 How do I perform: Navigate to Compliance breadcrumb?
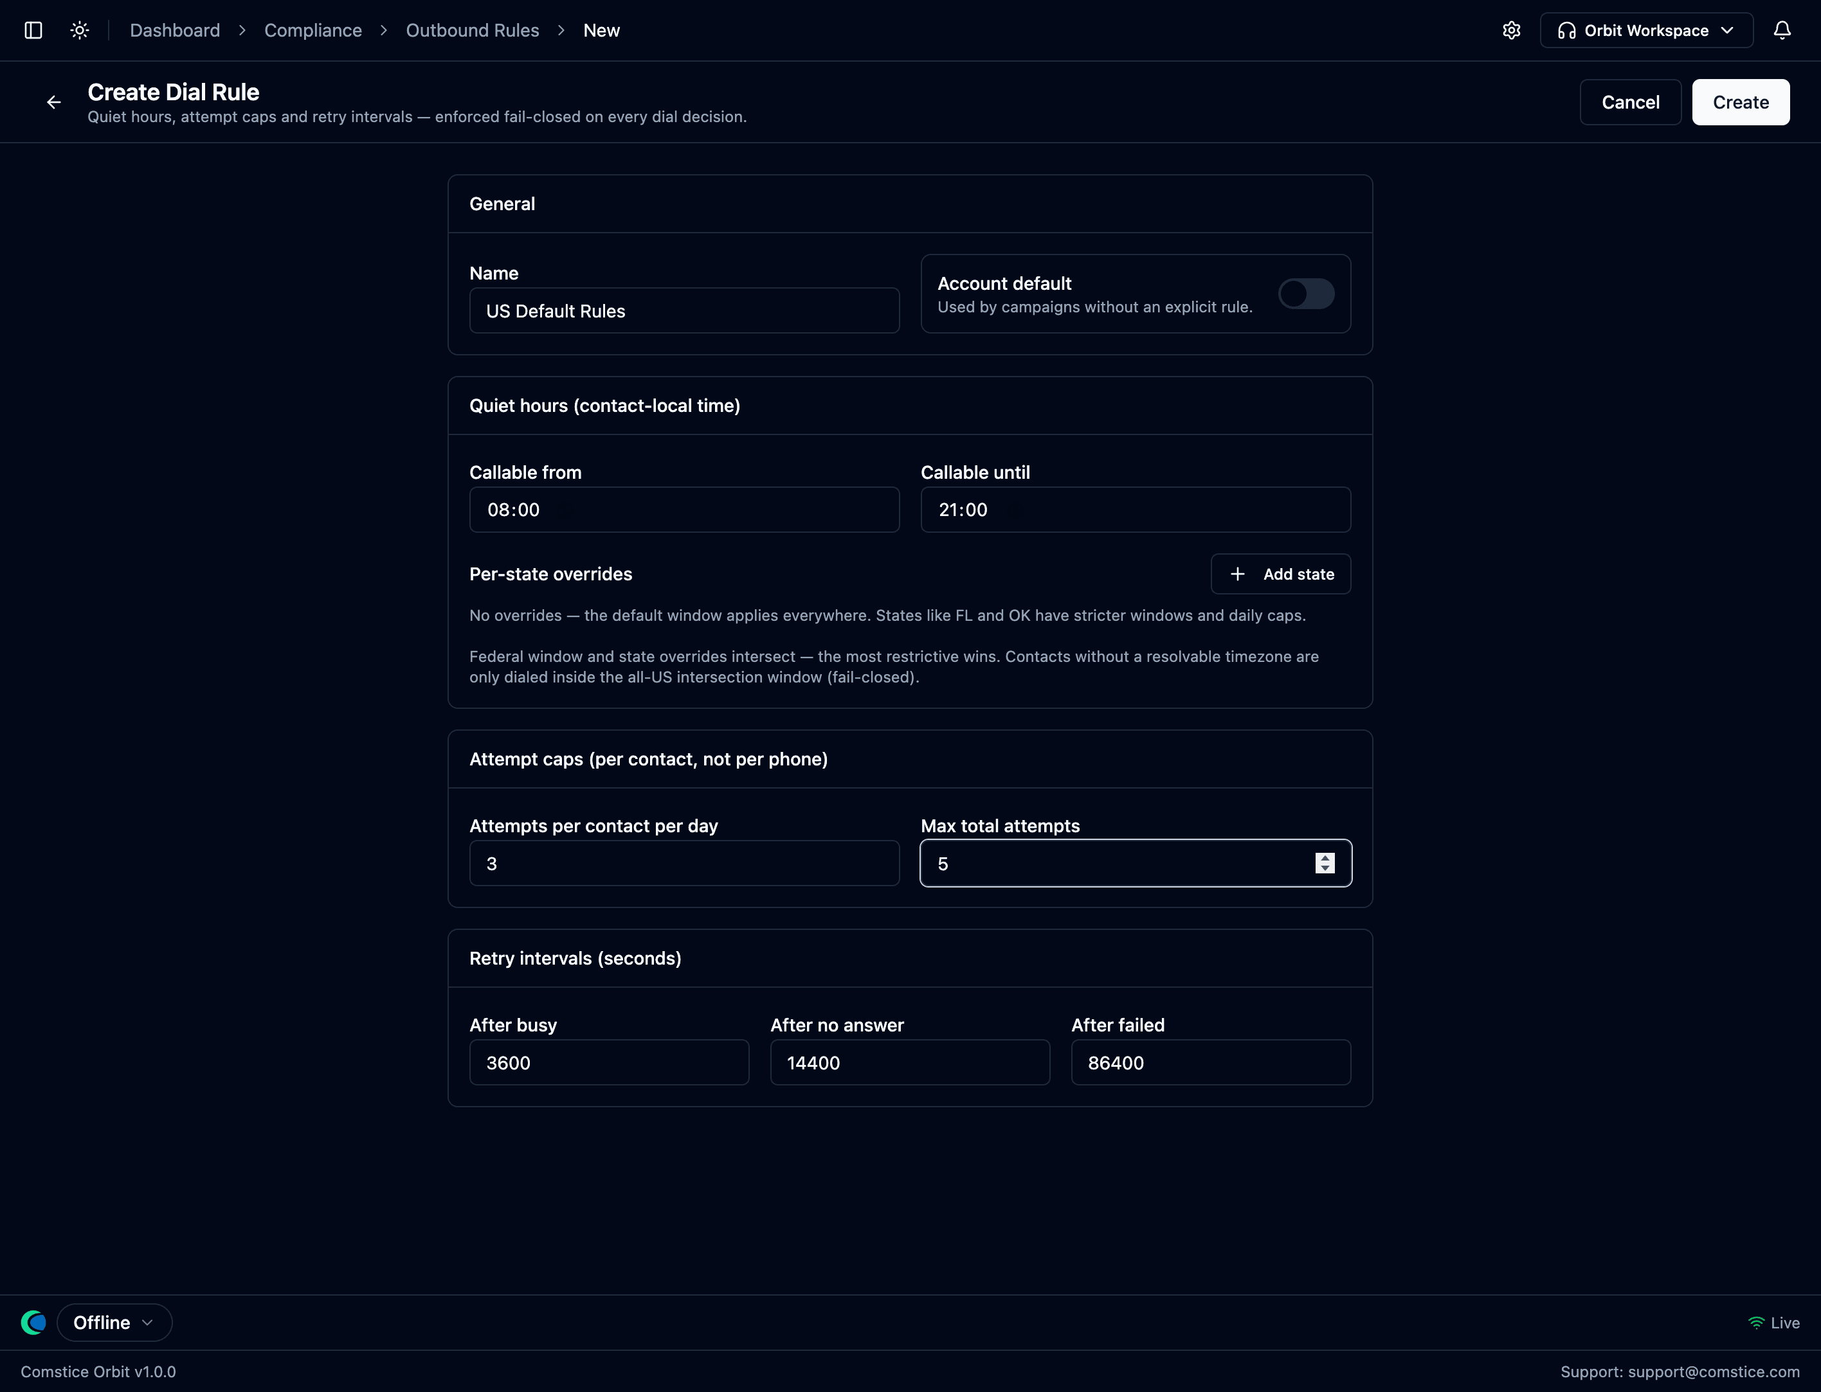[313, 31]
